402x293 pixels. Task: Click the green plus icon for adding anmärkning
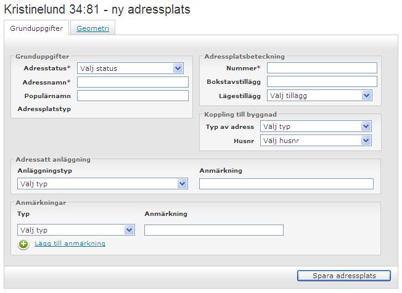(23, 244)
